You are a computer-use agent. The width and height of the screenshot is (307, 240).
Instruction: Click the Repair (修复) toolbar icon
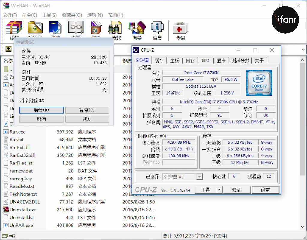coord(180,29)
